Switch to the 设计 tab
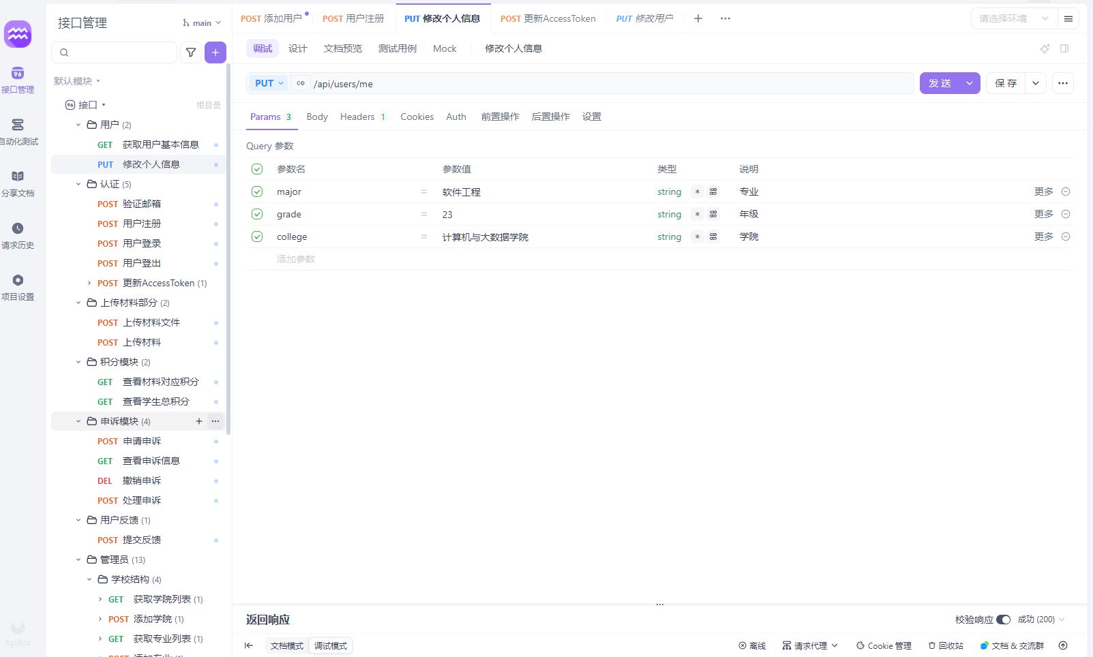 298,48
